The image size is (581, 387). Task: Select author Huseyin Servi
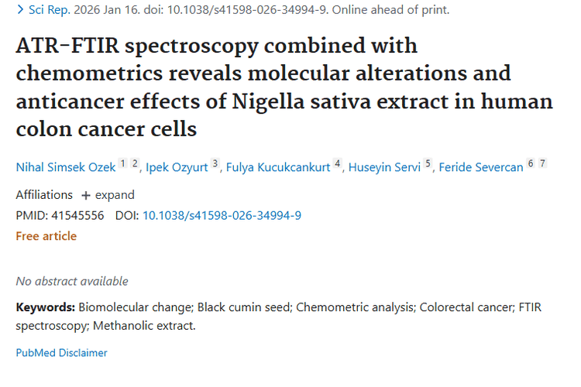click(383, 167)
